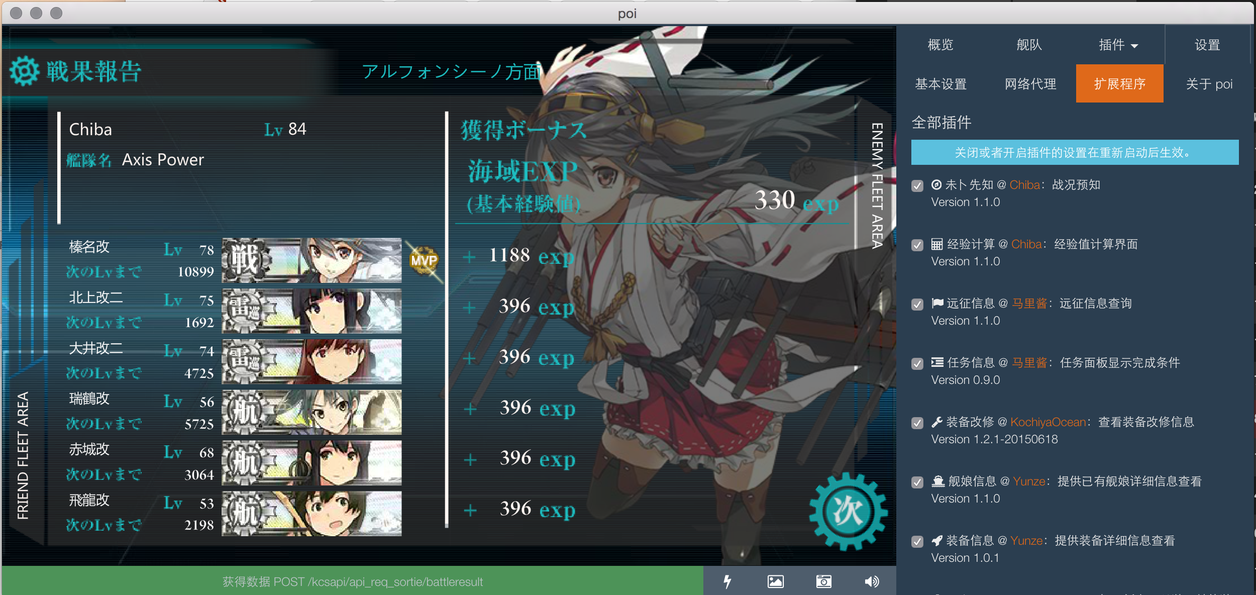1256x595 pixels.
Task: Click the compass icon next to 未卜先知
Action: pos(937,184)
